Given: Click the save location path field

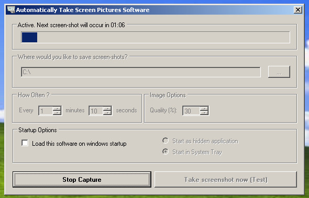Looking at the screenshot, I should pos(141,72).
